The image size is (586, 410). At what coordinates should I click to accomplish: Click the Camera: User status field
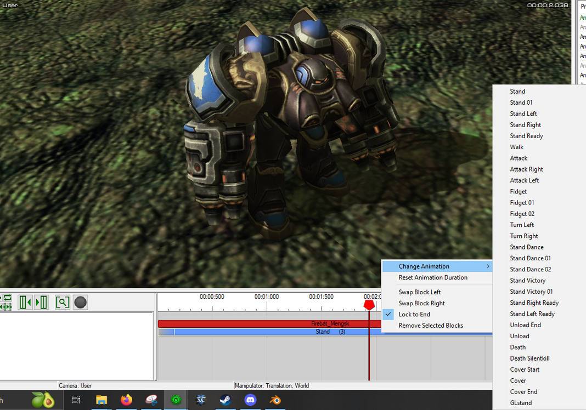tap(145, 386)
